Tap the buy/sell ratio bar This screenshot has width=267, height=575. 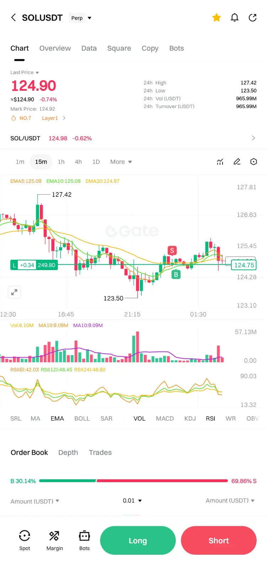133,481
